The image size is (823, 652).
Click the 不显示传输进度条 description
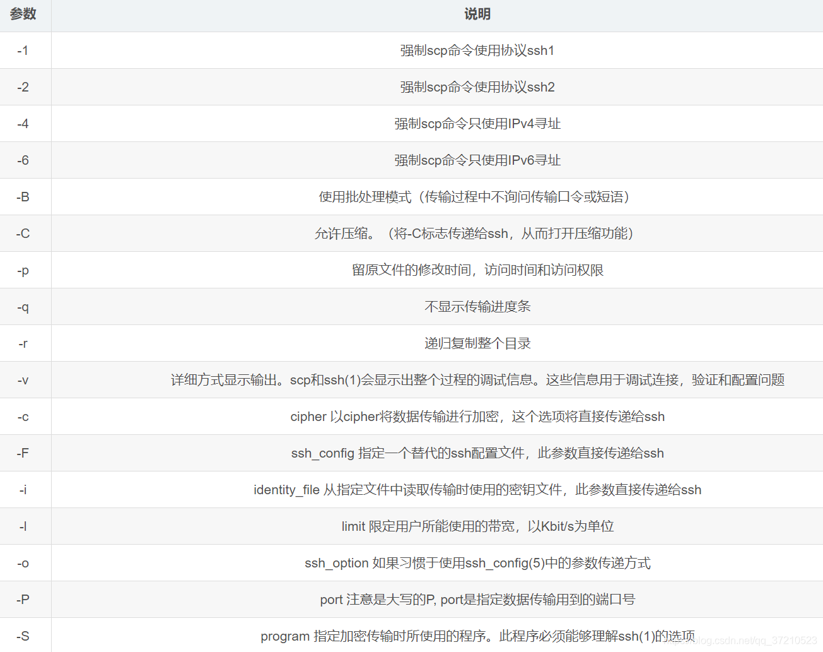pos(477,307)
